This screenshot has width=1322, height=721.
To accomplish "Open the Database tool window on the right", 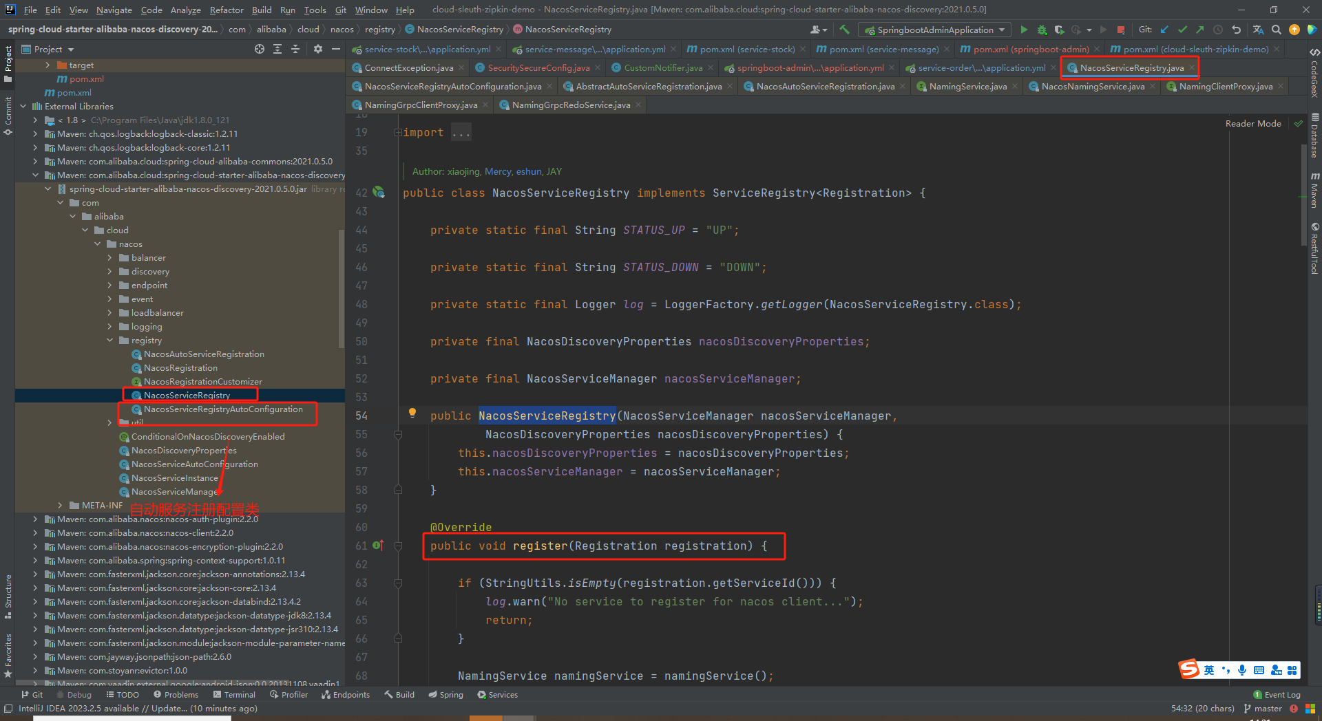I will (1314, 135).
